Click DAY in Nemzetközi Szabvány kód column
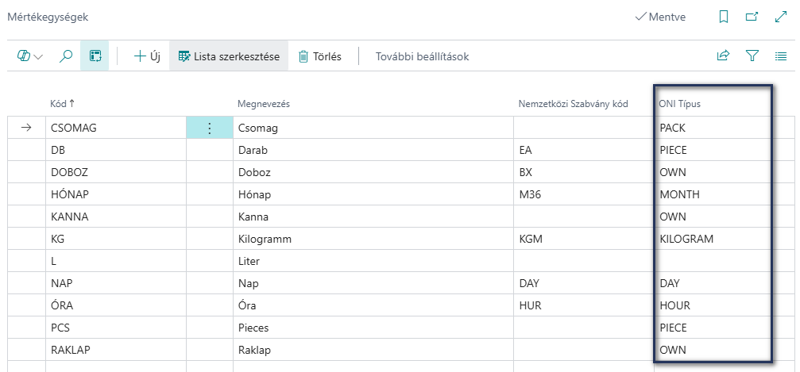This screenshot has width=800, height=372. [584, 283]
